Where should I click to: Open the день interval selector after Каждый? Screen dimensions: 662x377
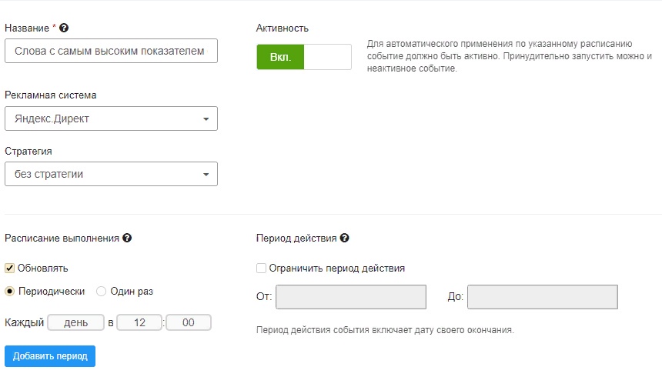point(75,323)
